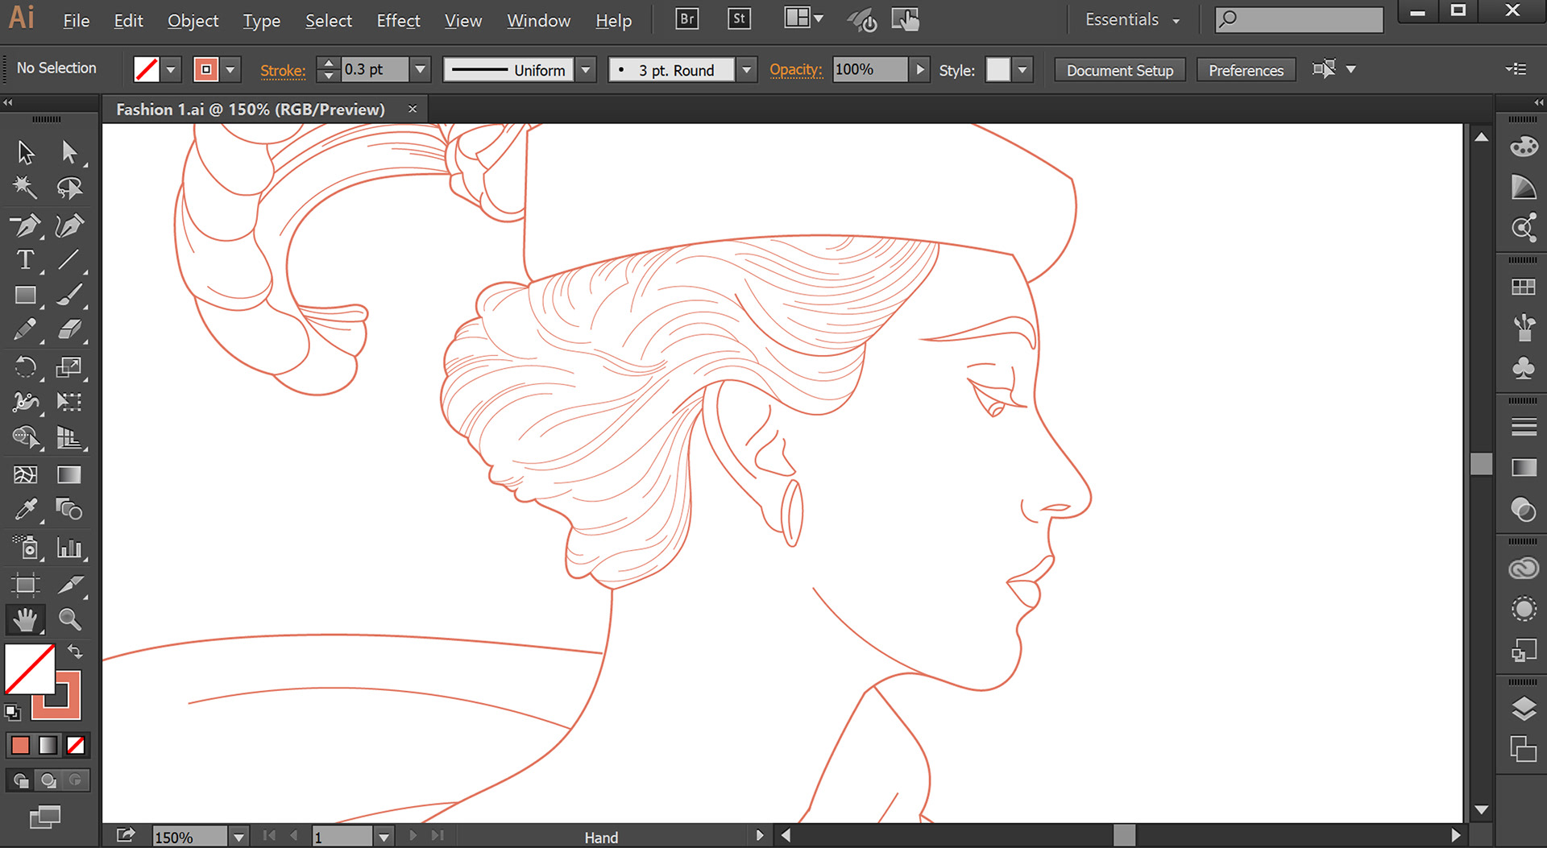The width and height of the screenshot is (1547, 848).
Task: Open the Layers panel icon
Action: (1523, 709)
